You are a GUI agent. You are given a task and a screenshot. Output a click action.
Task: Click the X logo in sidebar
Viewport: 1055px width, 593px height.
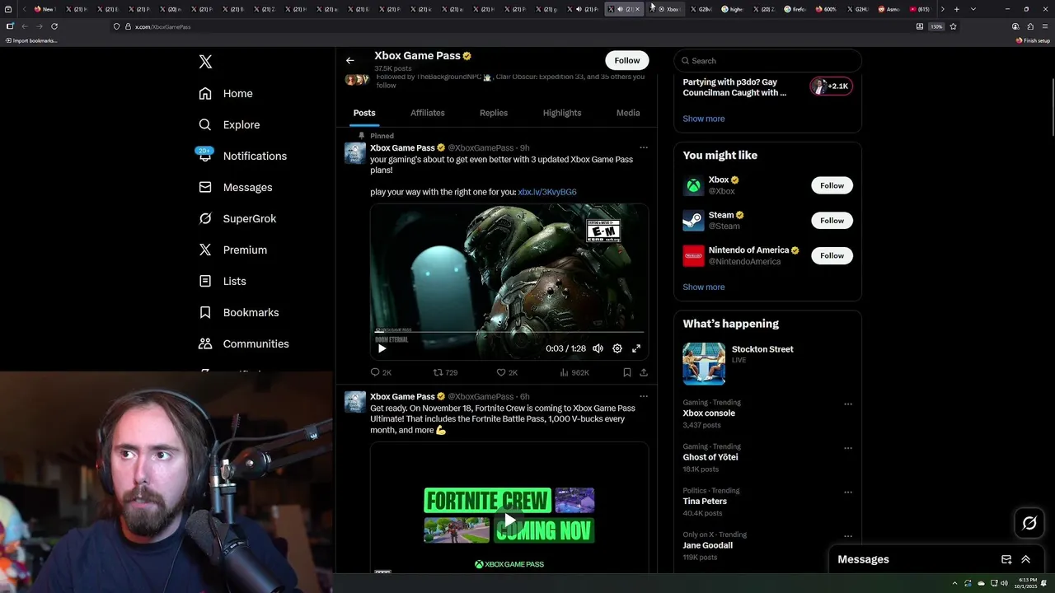(x=205, y=62)
